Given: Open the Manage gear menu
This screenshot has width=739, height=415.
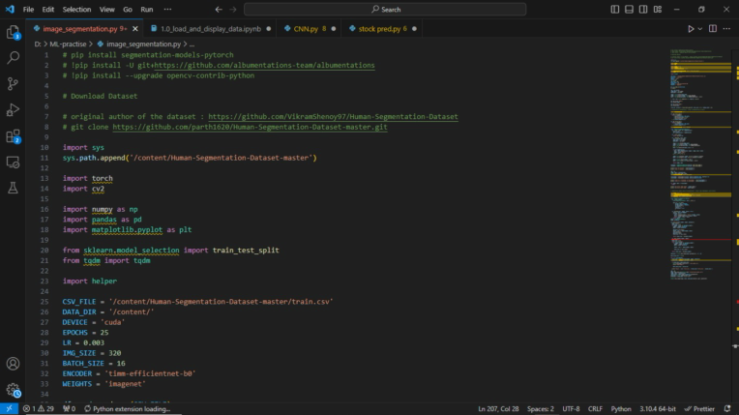Looking at the screenshot, I should (x=13, y=390).
